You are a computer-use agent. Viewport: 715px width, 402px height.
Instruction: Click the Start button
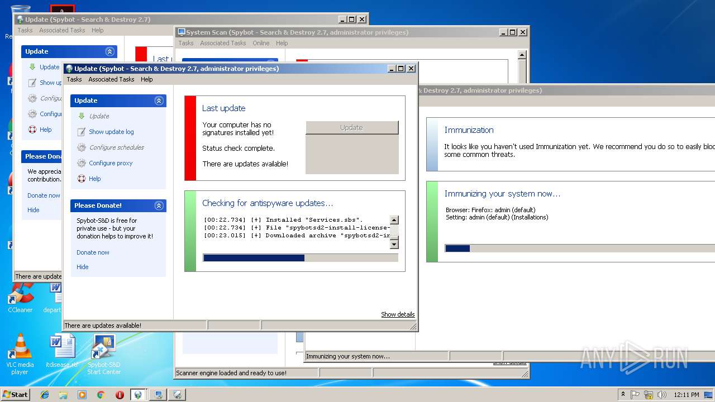(16, 395)
